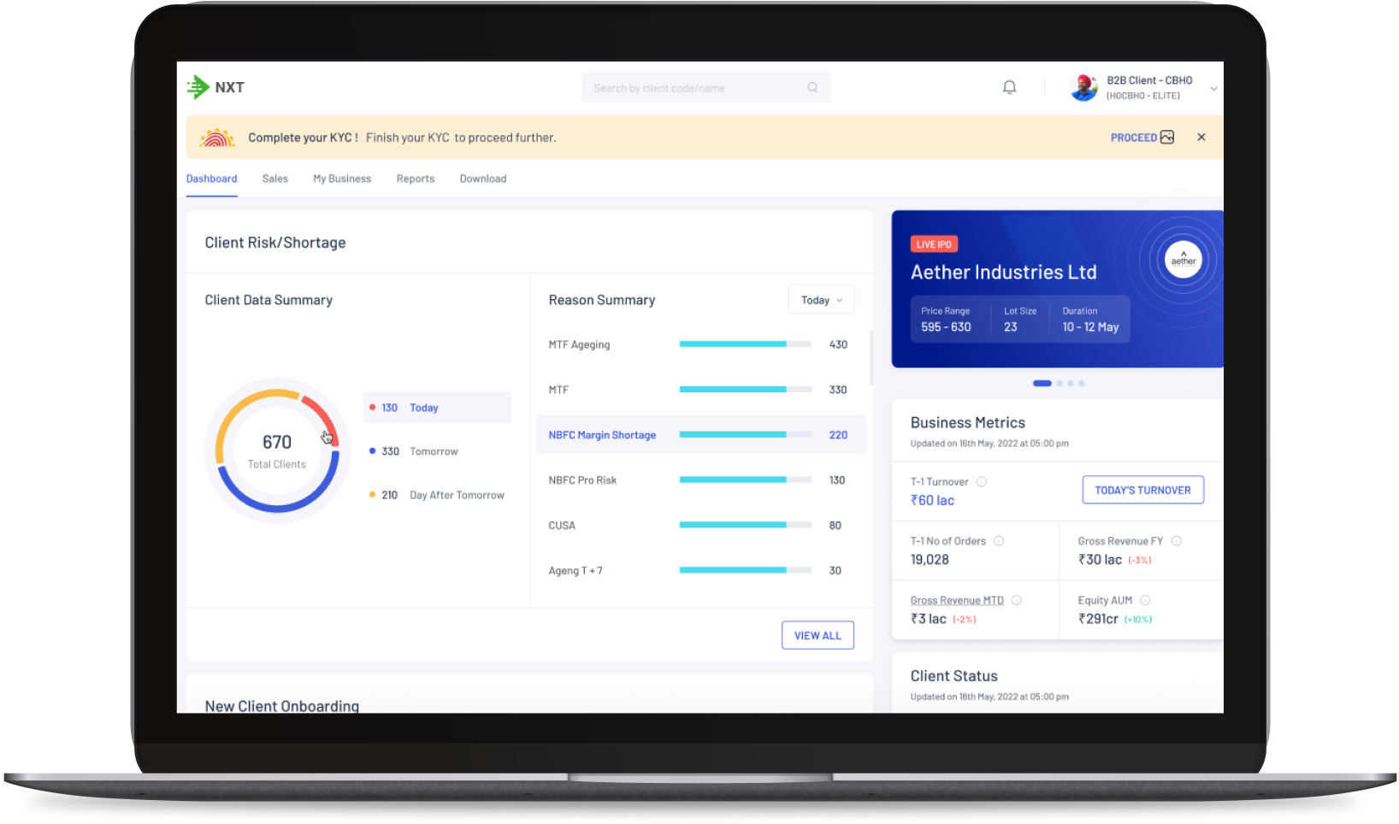The image size is (1399, 824).
Task: Go to the last carousel slide dot
Action: coord(1082,384)
